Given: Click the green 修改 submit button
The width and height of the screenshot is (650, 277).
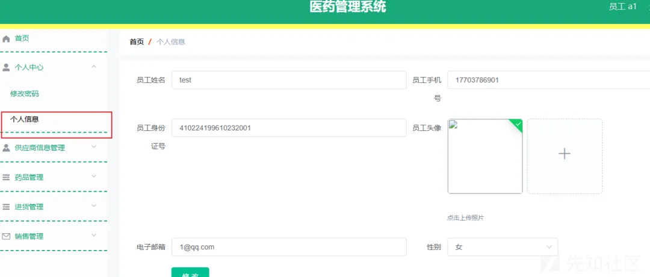Looking at the screenshot, I should (x=190, y=272).
